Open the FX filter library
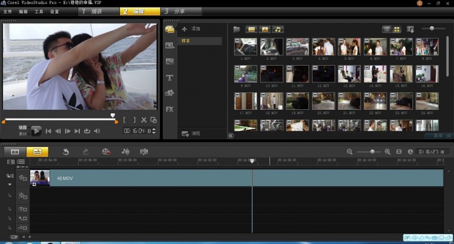Viewport: 454px width, 244px height. (170, 109)
